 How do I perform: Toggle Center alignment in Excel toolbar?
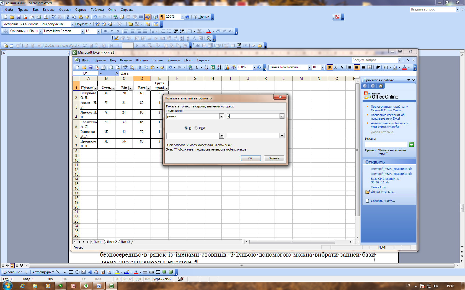point(357,67)
